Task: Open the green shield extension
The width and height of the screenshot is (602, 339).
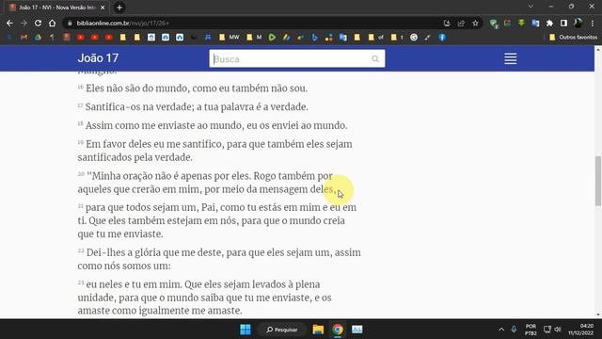Action: [494, 24]
